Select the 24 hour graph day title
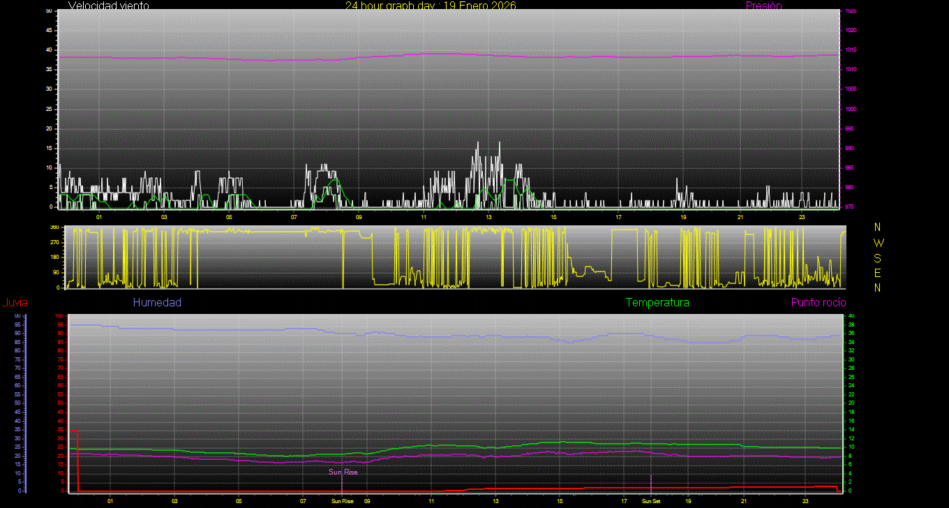The width and height of the screenshot is (949, 508). coord(431,6)
